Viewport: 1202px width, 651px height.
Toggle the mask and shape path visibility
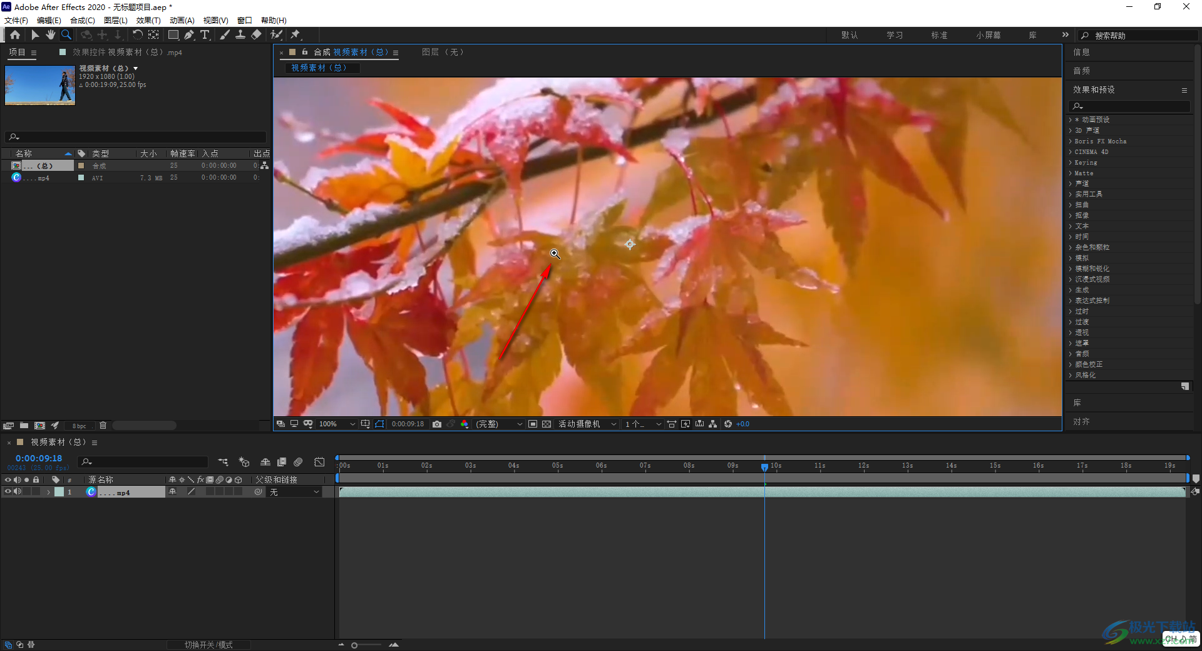click(x=380, y=424)
